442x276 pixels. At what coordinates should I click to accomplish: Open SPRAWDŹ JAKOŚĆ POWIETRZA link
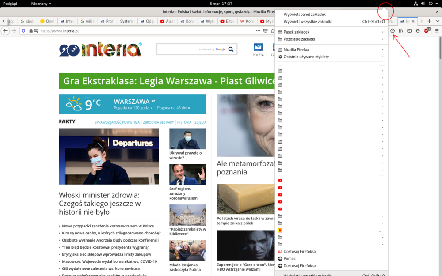117,122
